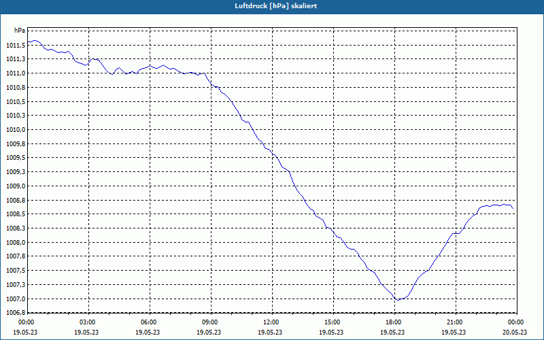Click the 09:00 time label
Screen dimensions: 544x340
point(209,322)
